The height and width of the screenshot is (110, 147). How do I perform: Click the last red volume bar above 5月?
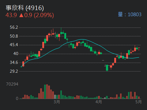point(139,97)
